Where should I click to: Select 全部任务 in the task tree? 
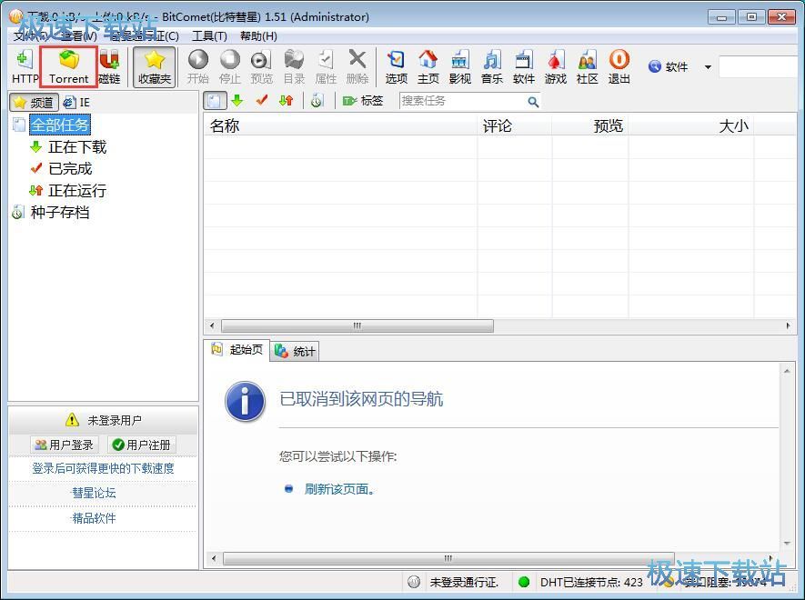pos(59,125)
